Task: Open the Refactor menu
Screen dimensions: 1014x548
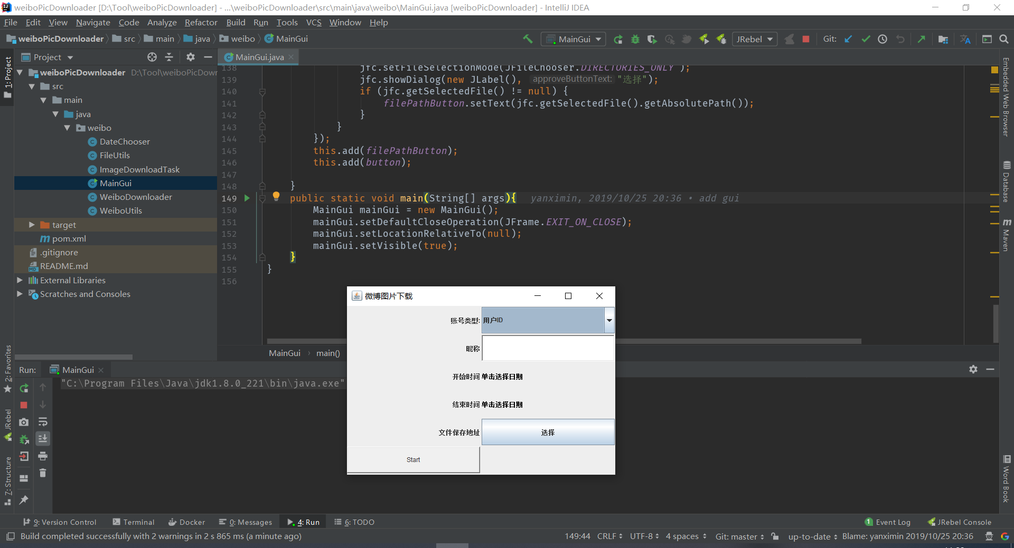Action: click(201, 22)
